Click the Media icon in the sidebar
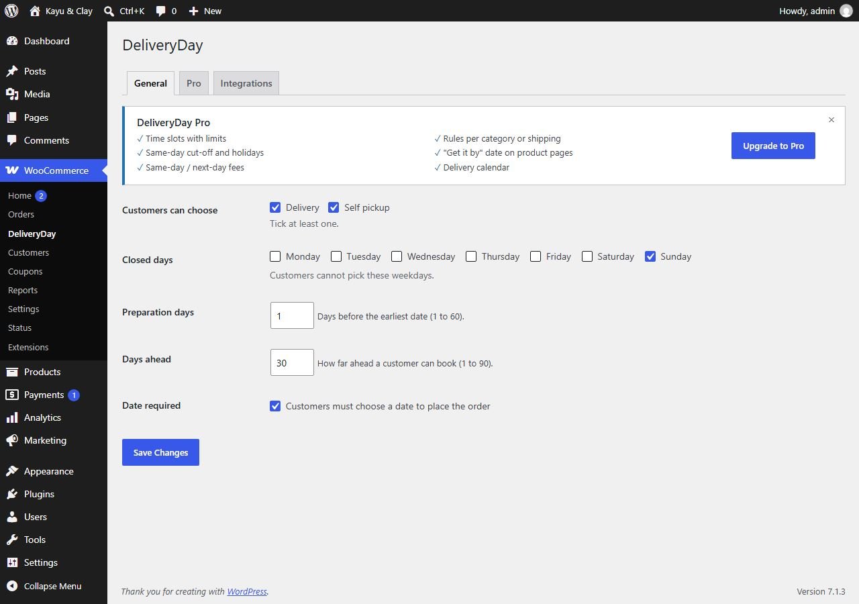 [12, 94]
